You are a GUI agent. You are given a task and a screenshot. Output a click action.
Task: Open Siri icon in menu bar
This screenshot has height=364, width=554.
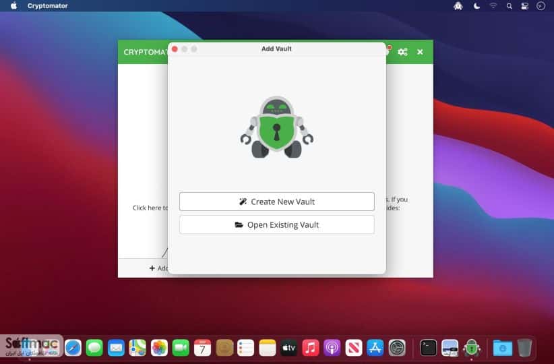click(x=541, y=5)
